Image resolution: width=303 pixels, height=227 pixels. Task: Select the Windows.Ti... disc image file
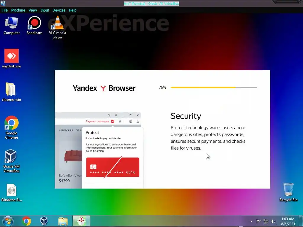[x=12, y=193]
